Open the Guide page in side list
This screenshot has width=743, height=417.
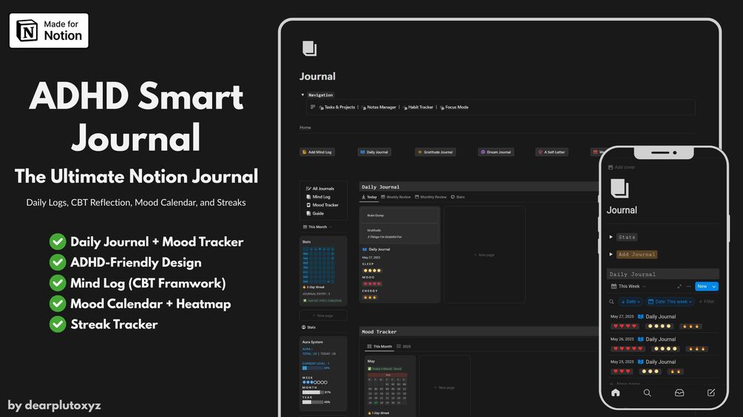(315, 213)
